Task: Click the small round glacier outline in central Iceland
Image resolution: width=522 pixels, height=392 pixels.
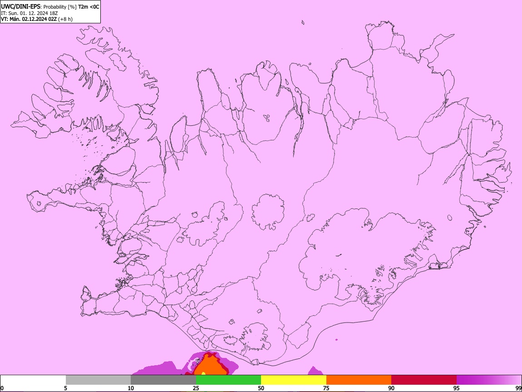Action: point(268,212)
